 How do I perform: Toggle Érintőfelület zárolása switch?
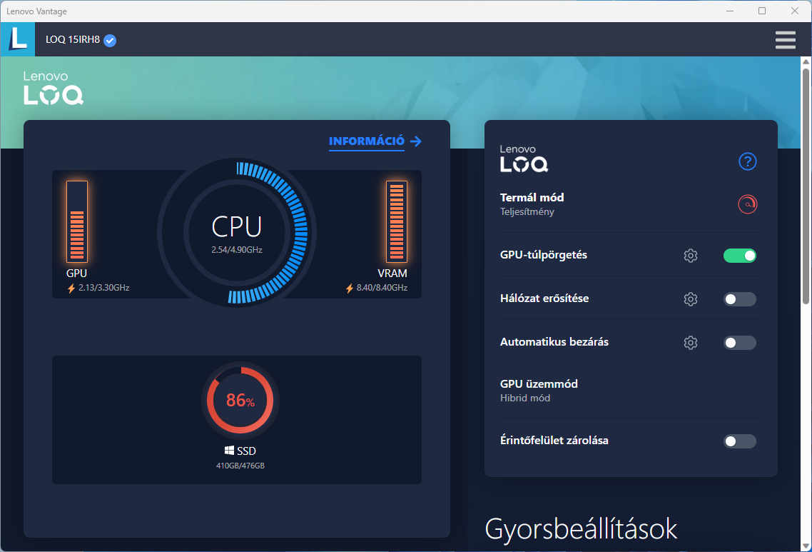click(739, 441)
